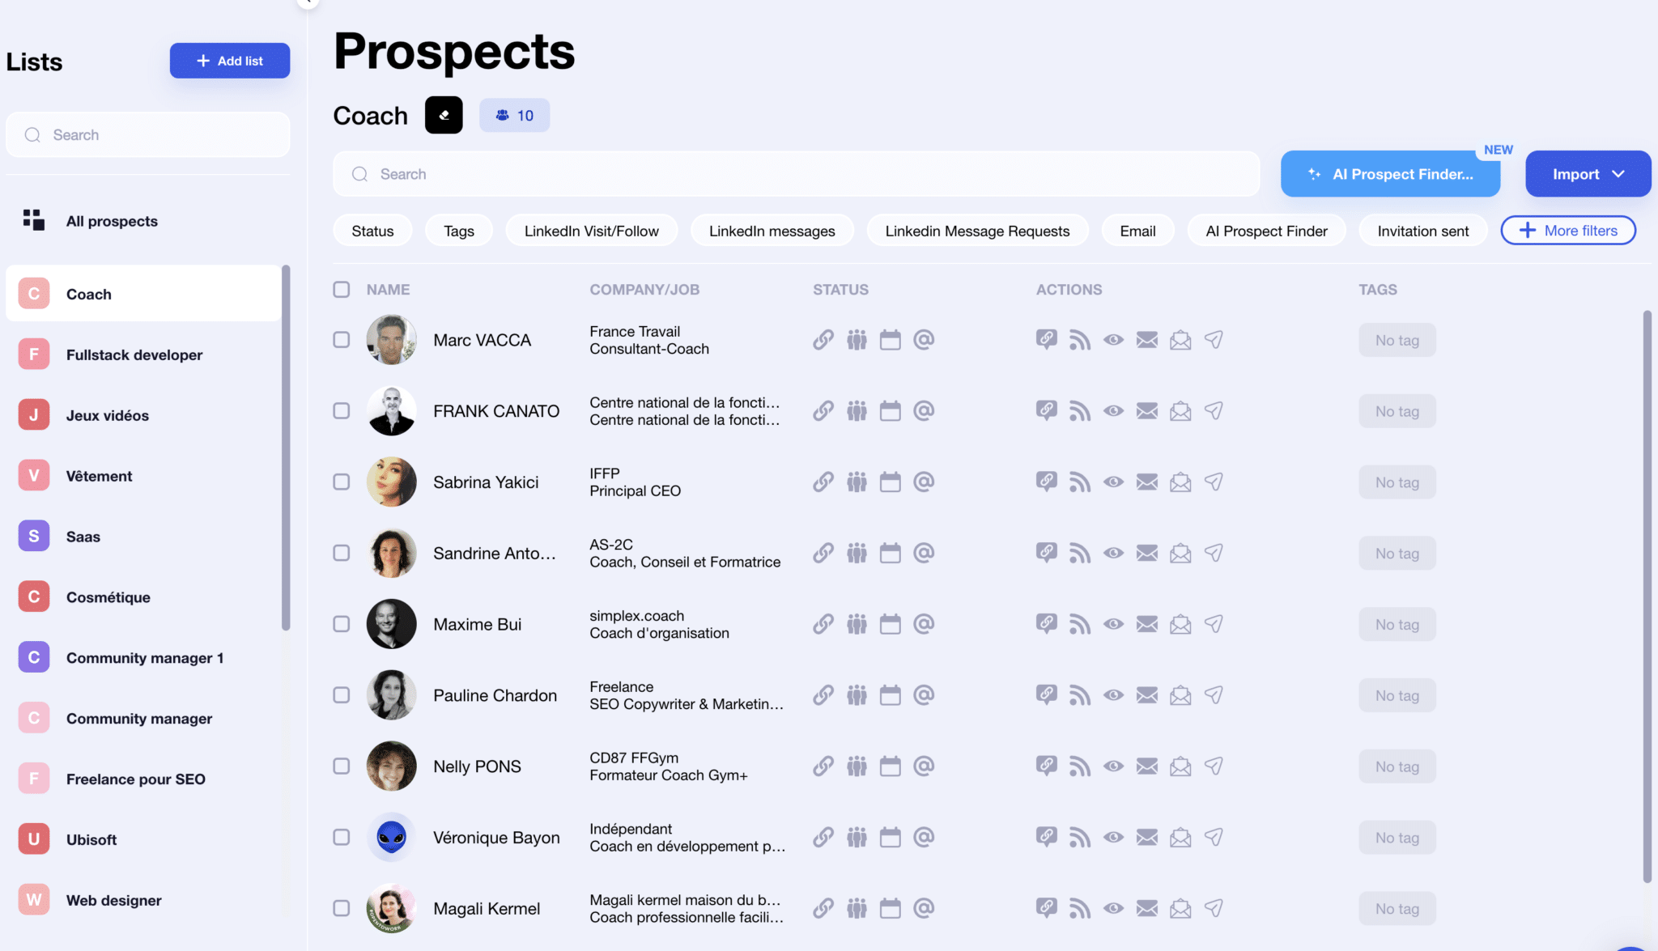Send an invitation with the paper plane icon for Marc VACCA
This screenshot has width=1658, height=951.
click(1214, 339)
